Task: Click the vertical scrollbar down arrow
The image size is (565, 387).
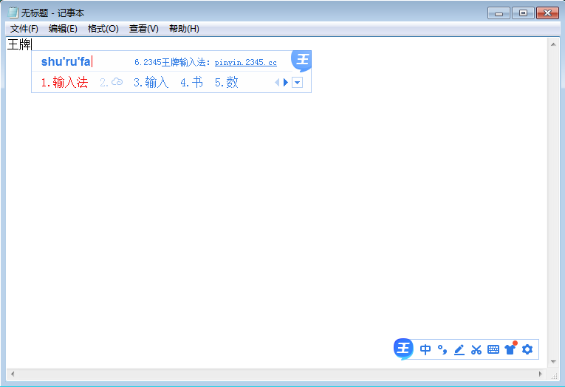Action: point(553,362)
